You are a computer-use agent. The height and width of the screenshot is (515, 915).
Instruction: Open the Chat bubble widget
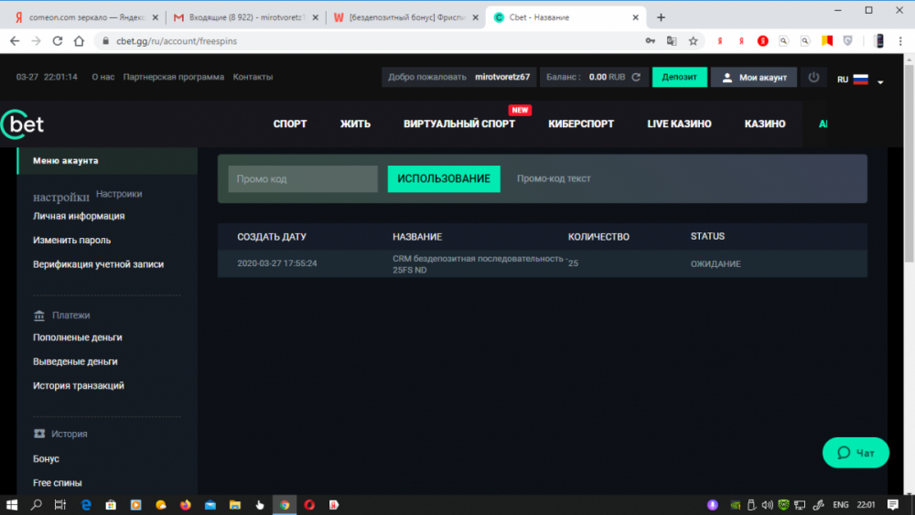856,453
